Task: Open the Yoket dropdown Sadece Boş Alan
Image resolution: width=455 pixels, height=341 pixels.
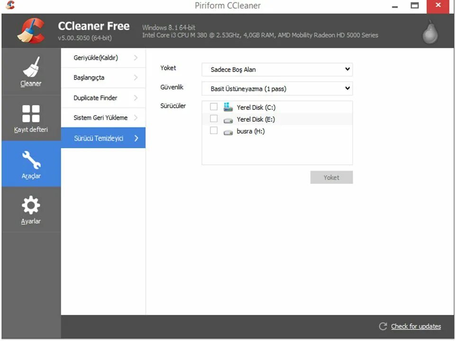Action: click(x=277, y=70)
